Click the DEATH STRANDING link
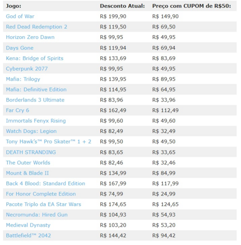 [x=31, y=152]
